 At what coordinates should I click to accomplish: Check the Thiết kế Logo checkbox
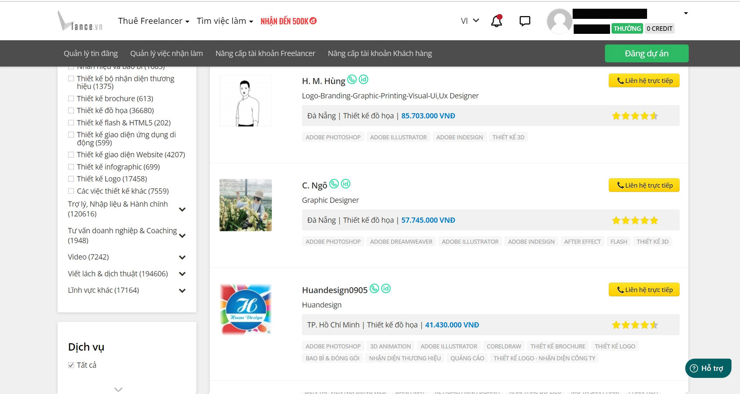tap(71, 179)
